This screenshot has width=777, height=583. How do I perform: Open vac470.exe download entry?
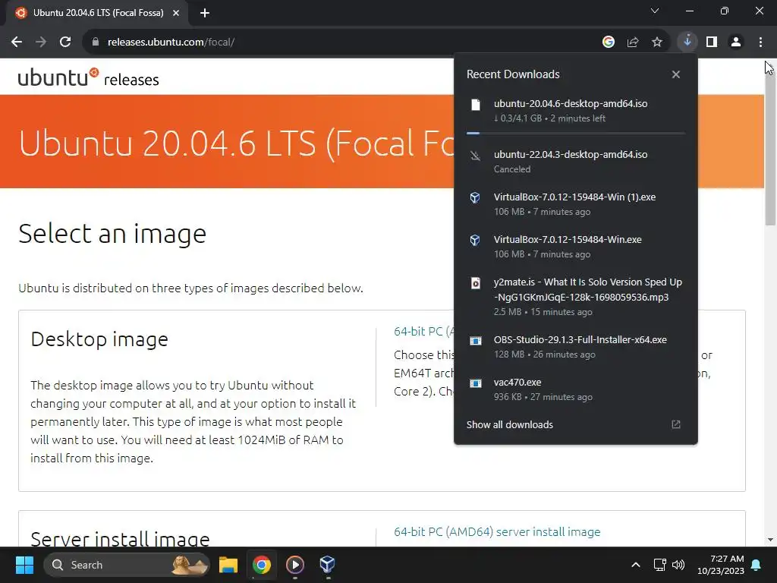[576, 389]
